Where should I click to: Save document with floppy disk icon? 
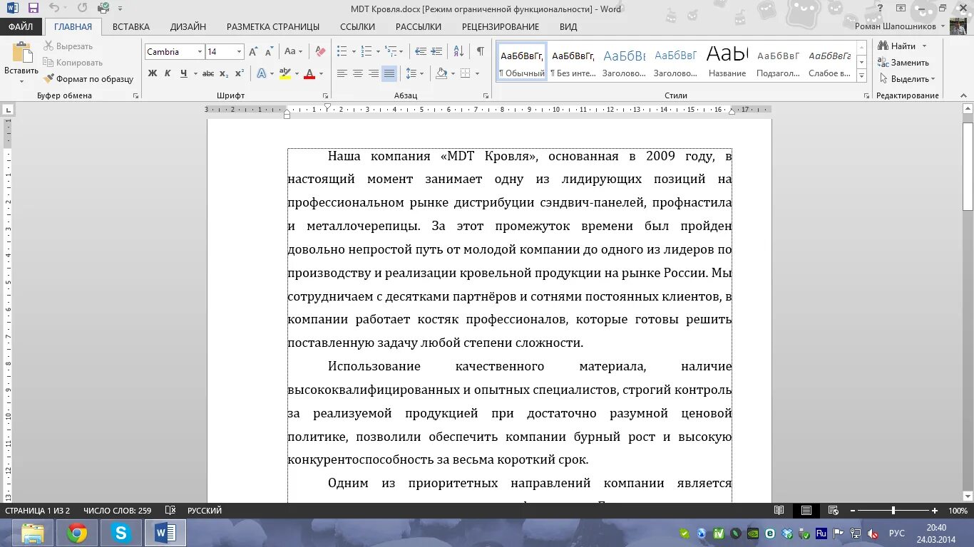[33, 9]
